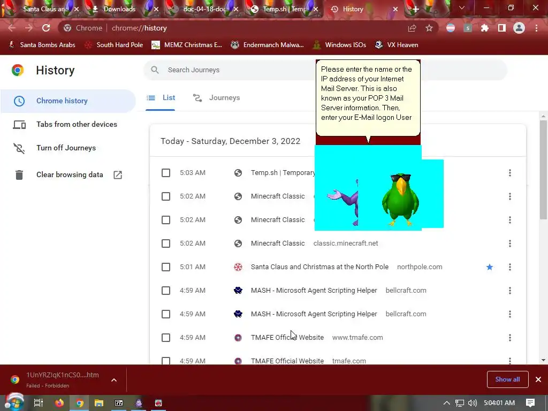The width and height of the screenshot is (548, 411).
Task: Click the share page icon in address bar
Action: (412, 28)
